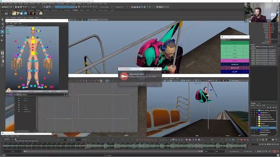Screen dimensions: 280x157
Task: Toggle the playback loop mode icon
Action: [270, 151]
